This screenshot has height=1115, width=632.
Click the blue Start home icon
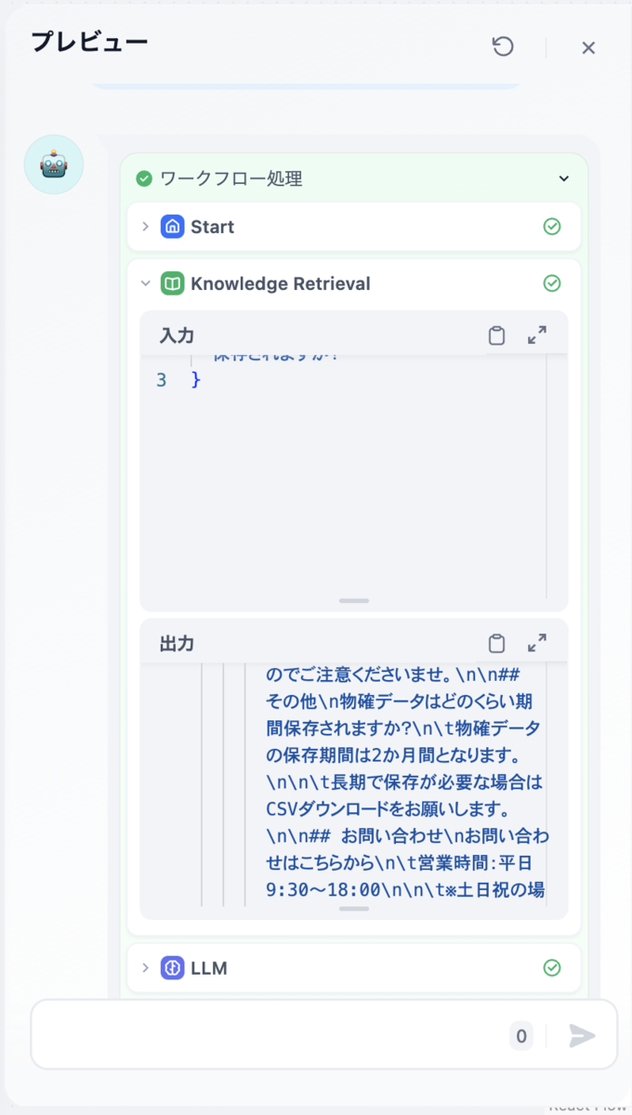pyautogui.click(x=172, y=227)
